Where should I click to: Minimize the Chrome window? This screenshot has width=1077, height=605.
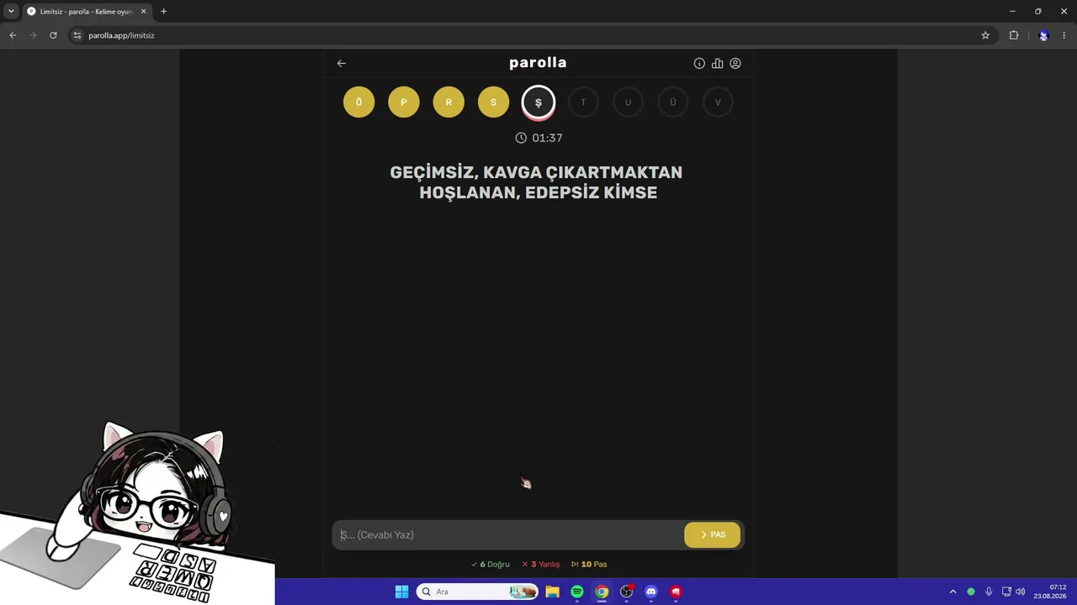click(x=1012, y=12)
